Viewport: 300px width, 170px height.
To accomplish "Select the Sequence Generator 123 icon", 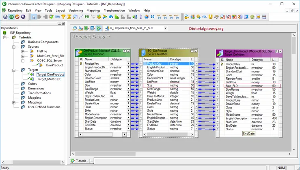I will tap(81, 17).
